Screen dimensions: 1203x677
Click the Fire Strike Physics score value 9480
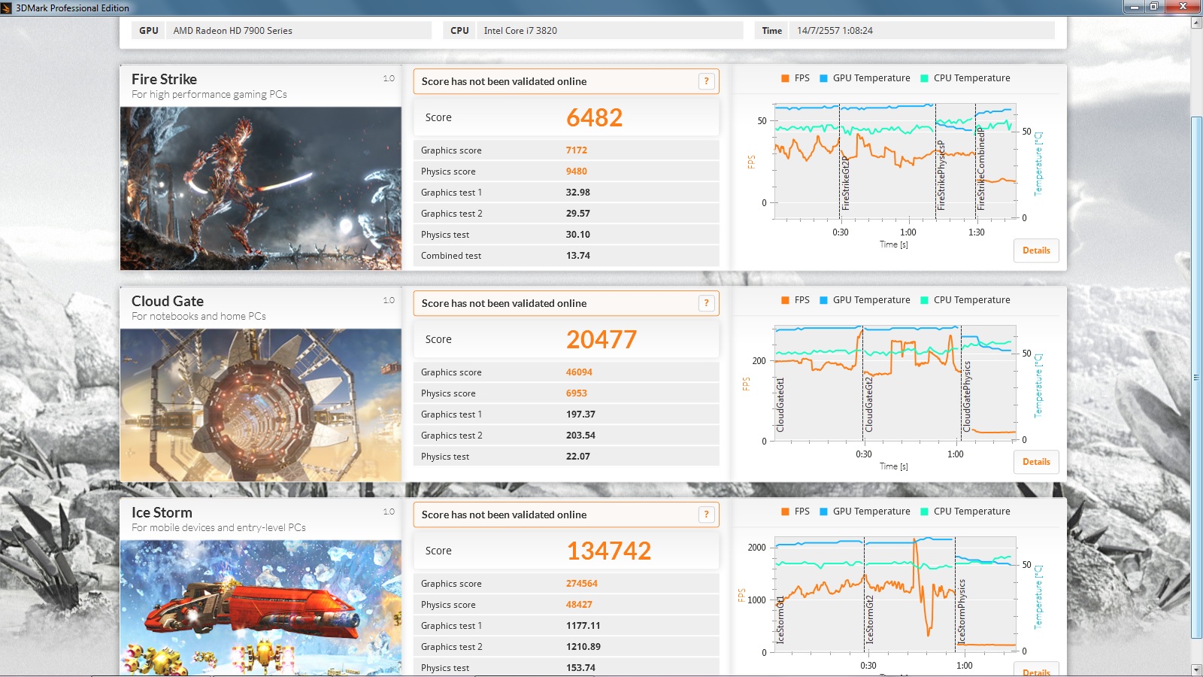(577, 172)
